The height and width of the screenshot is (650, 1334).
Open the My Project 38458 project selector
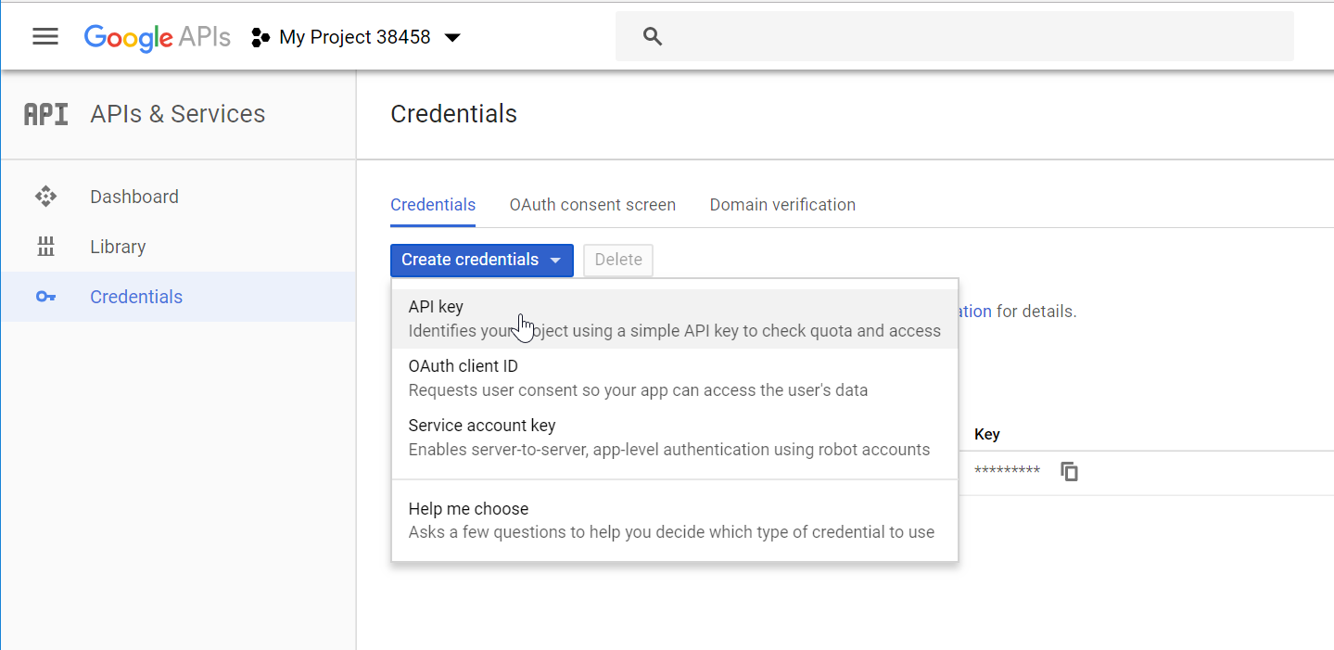[x=357, y=38]
